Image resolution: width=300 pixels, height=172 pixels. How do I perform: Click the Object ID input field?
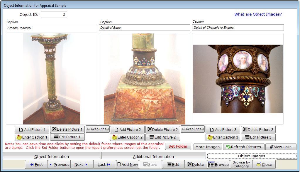(x=54, y=15)
